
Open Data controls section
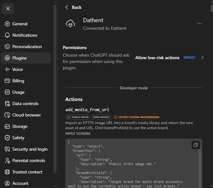26,103
